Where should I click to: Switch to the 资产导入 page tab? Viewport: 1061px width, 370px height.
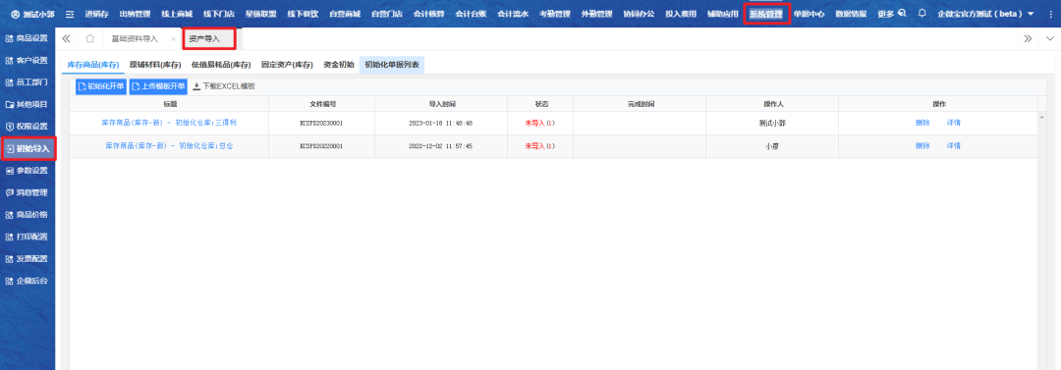coord(204,39)
